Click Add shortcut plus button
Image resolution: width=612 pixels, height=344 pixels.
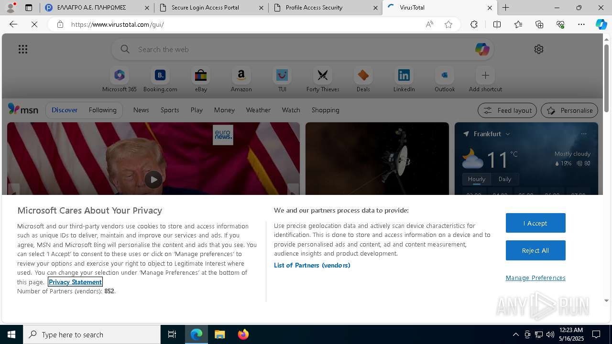point(485,75)
